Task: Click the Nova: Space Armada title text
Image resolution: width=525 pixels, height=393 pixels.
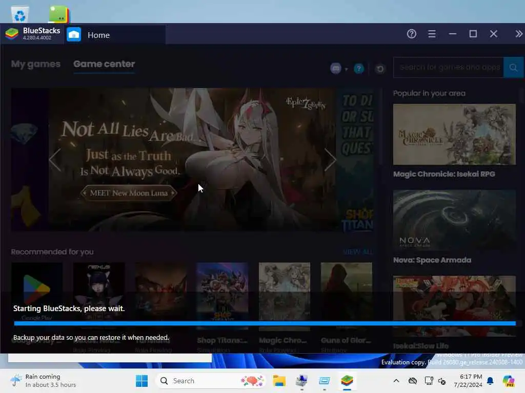Action: pyautogui.click(x=432, y=260)
